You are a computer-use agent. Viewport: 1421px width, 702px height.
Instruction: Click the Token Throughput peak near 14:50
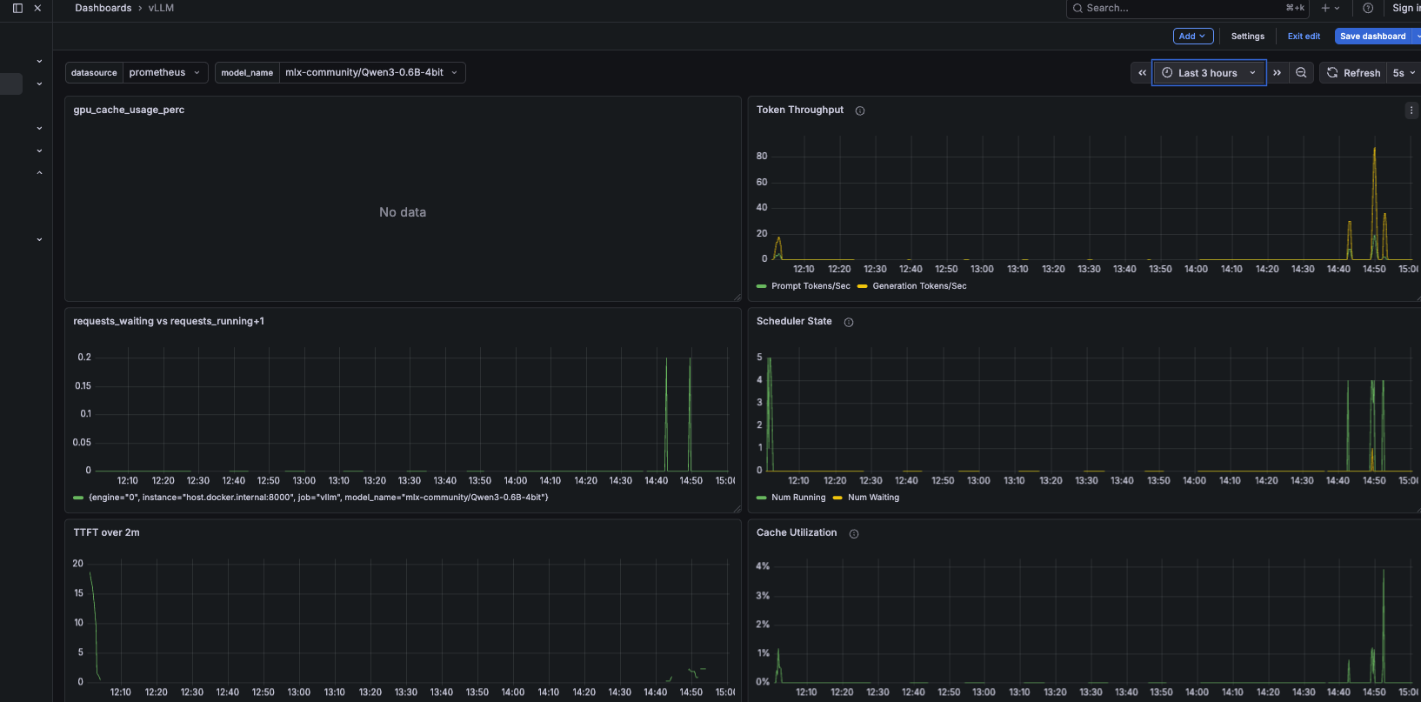[1374, 150]
